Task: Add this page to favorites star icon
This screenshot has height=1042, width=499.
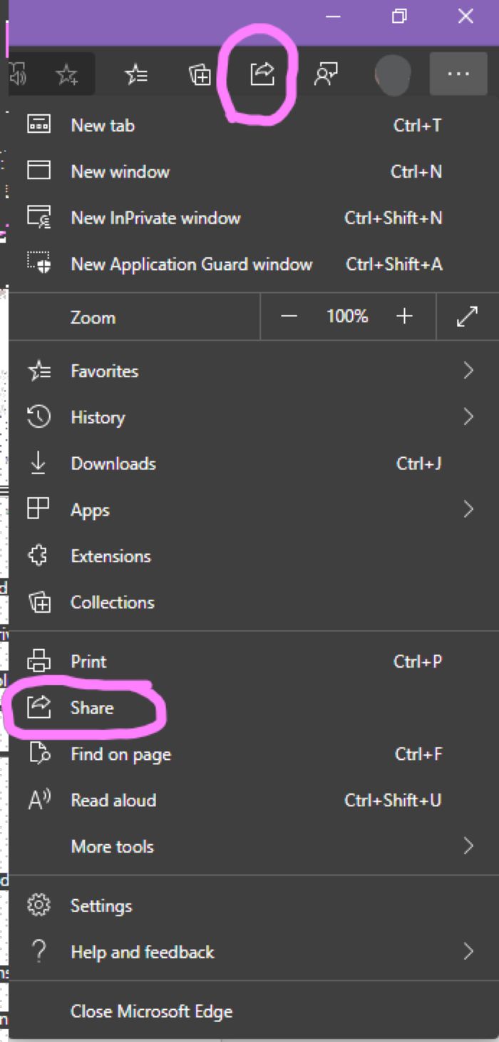Action: 67,74
